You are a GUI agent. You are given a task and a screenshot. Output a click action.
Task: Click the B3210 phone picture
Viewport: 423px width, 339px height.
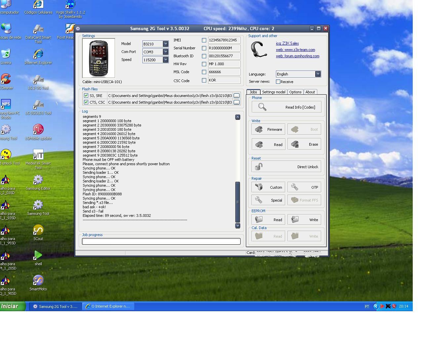point(98,58)
